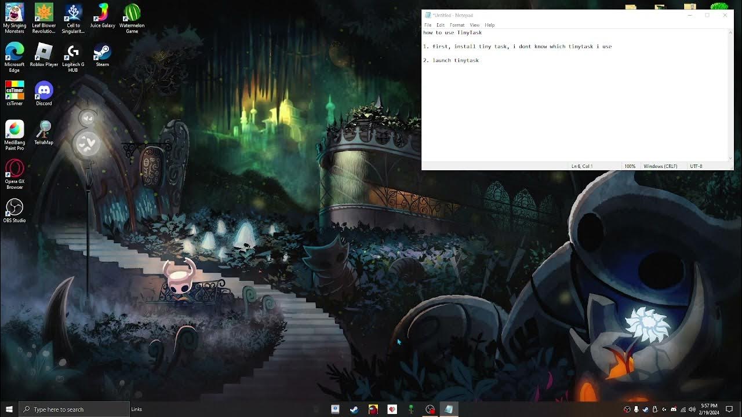This screenshot has width=742, height=417.
Task: Click the Notepad title bar icon
Action: [x=427, y=15]
